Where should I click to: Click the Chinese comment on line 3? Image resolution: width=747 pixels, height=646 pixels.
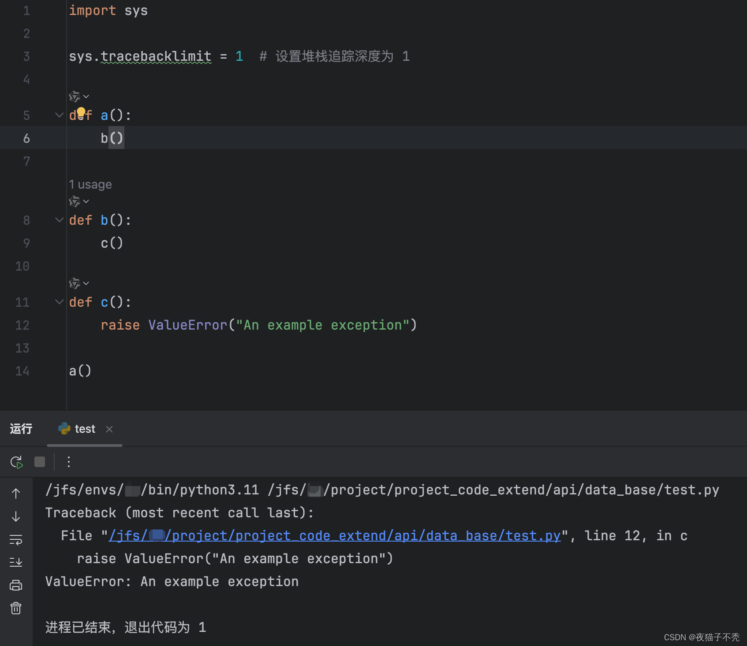point(335,56)
